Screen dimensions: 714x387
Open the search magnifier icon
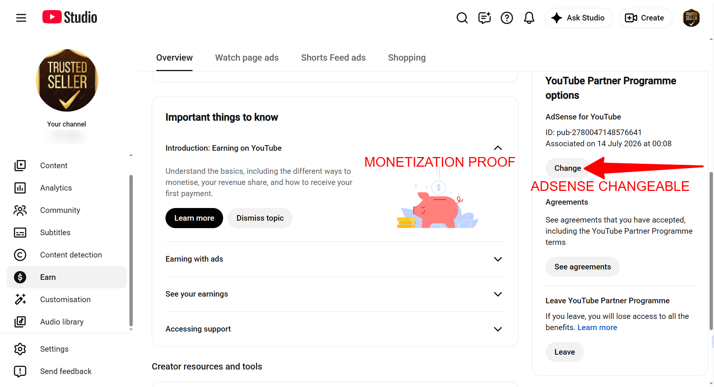(462, 18)
